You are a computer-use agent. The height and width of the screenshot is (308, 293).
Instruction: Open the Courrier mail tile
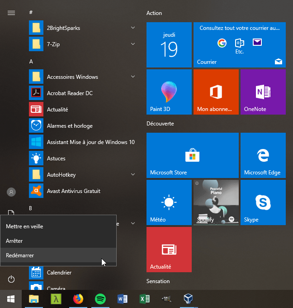(x=240, y=45)
